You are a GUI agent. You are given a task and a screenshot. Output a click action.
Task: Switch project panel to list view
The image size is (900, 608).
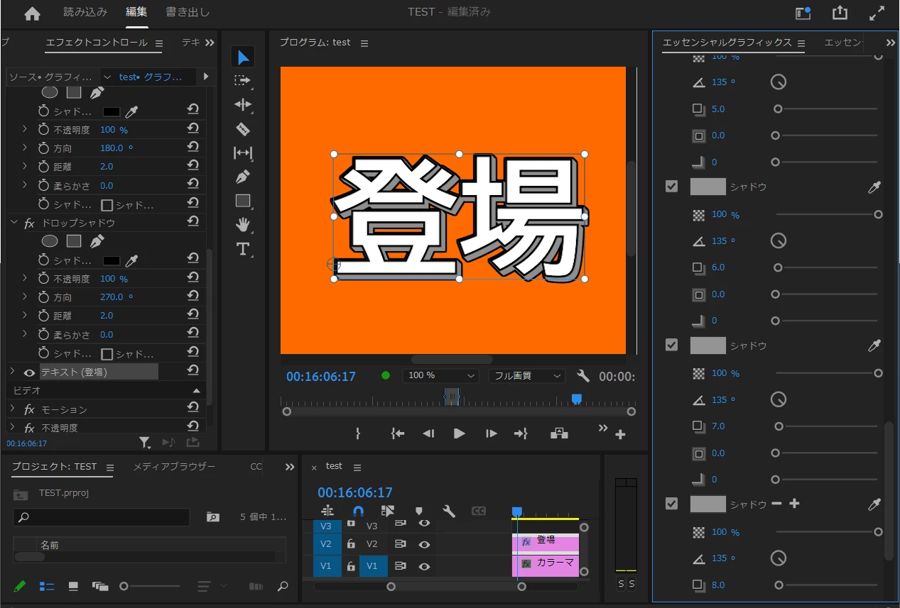tap(47, 586)
